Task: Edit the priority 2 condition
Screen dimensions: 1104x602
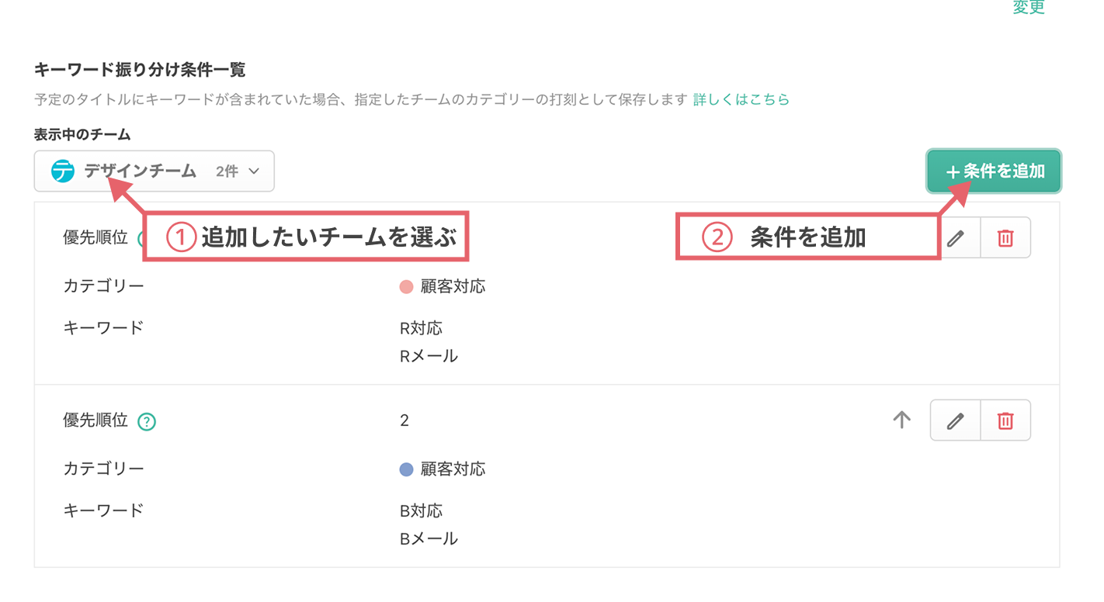Action: coord(956,420)
